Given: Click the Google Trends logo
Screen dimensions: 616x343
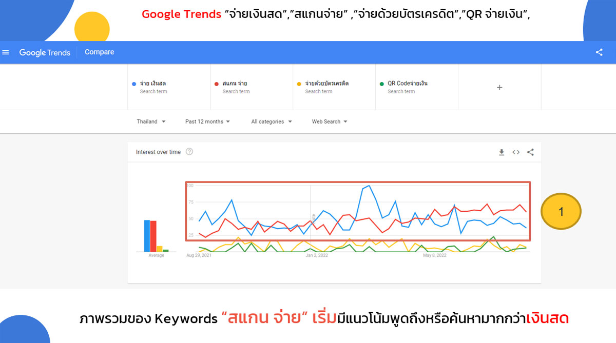Looking at the screenshot, I should (45, 52).
